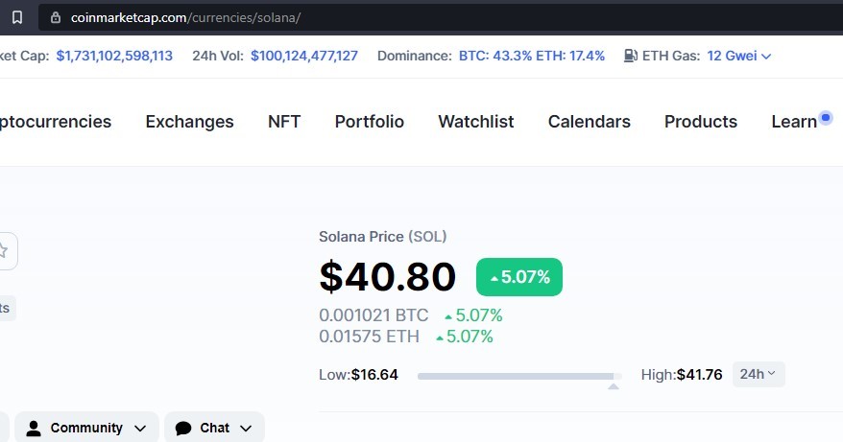Click the ETH gas pump icon
843x442 pixels.
(x=630, y=56)
